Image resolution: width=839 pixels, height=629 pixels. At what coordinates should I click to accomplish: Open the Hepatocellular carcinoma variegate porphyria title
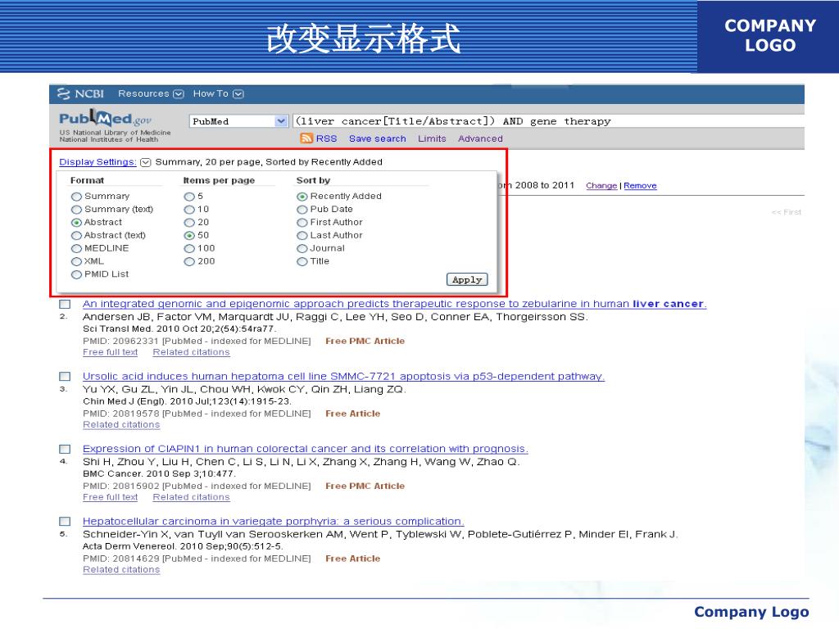[x=273, y=522]
